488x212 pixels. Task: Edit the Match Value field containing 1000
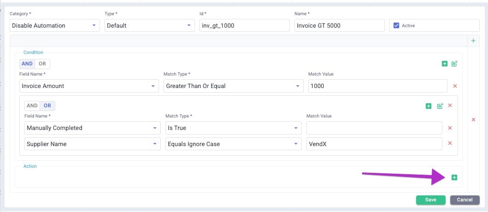click(x=378, y=86)
